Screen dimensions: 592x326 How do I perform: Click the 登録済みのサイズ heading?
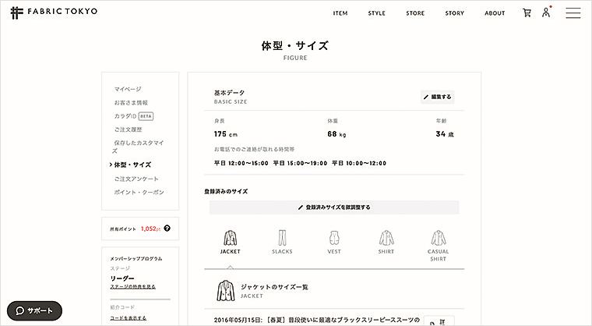226,191
